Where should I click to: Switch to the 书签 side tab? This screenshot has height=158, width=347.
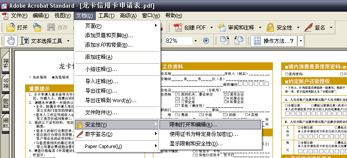[6, 63]
